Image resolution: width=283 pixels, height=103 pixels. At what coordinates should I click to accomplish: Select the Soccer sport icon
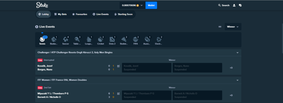65,40
